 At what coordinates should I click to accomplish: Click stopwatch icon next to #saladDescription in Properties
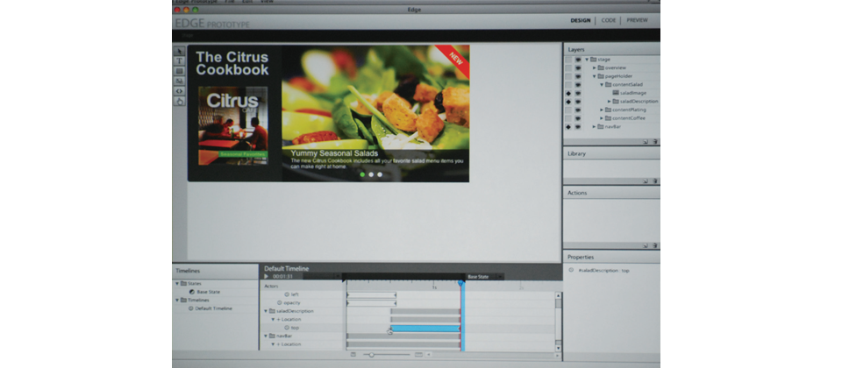point(571,271)
